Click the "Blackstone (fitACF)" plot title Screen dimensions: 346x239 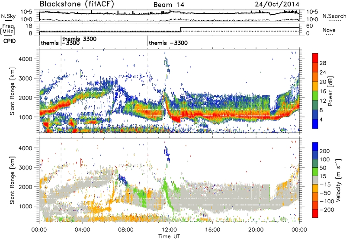(77, 4)
